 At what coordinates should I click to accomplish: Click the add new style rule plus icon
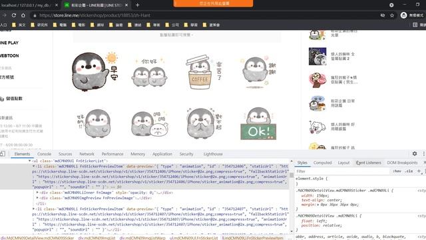pyautogui.click(x=419, y=171)
